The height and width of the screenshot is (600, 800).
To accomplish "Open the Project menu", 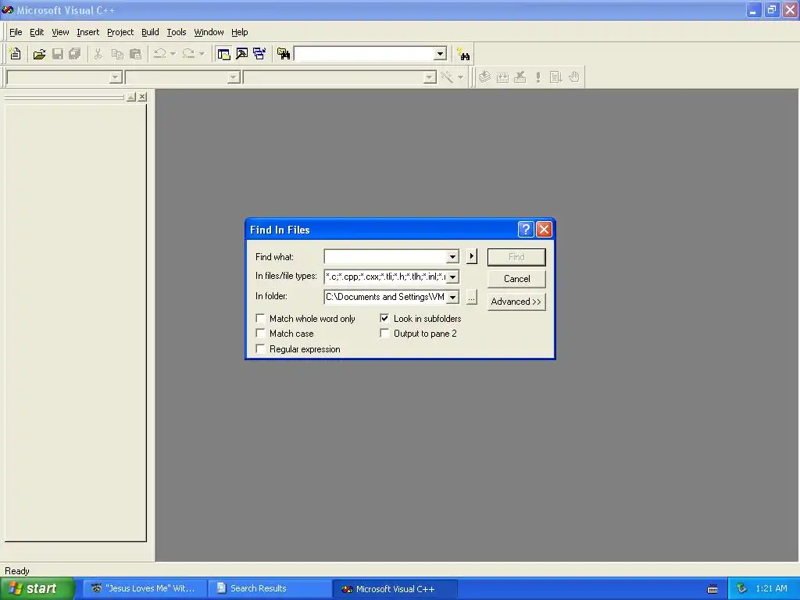I will click(x=120, y=32).
